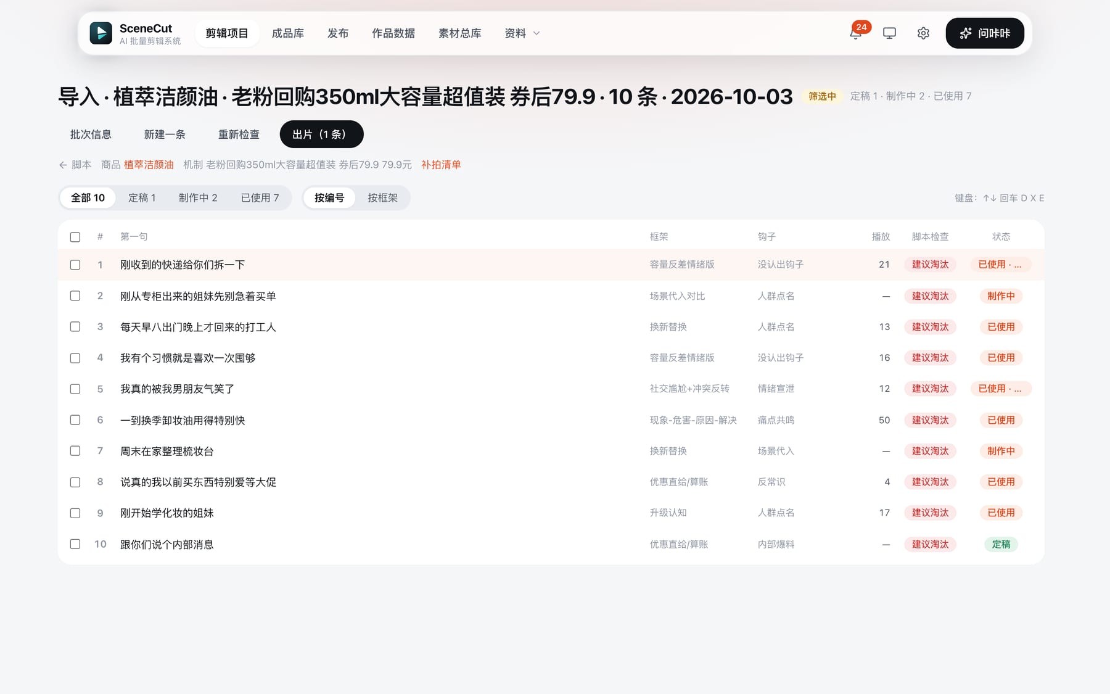Click the 内部爆料 hook cell
This screenshot has height=694, width=1110.
776,544
